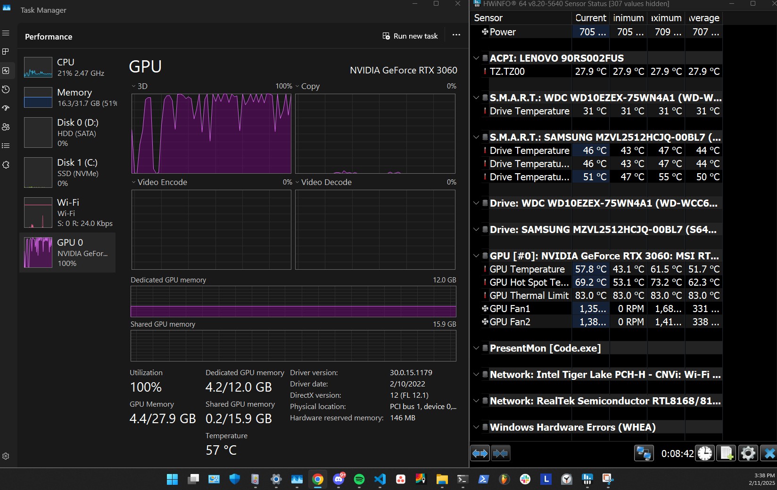The image size is (777, 490).
Task: Select Disk 0 (D:) in performance list
Action: click(x=67, y=132)
